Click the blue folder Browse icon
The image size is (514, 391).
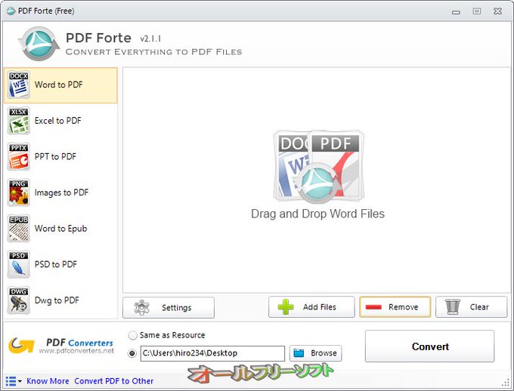point(299,353)
